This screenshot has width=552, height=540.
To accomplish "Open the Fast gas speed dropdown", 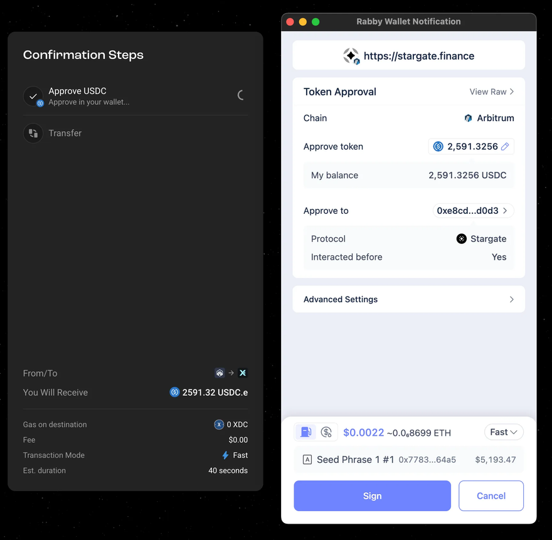I will (x=504, y=432).
